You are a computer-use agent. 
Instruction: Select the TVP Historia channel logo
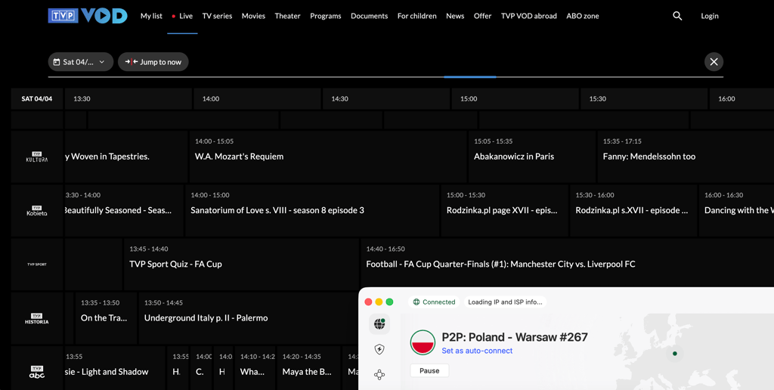(x=37, y=318)
